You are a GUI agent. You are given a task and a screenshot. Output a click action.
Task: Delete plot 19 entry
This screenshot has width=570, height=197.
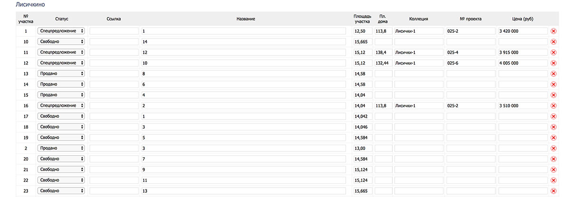click(553, 138)
